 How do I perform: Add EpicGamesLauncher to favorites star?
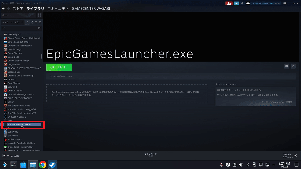coord(293,66)
